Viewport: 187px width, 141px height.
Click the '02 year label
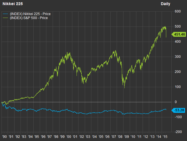82,137
